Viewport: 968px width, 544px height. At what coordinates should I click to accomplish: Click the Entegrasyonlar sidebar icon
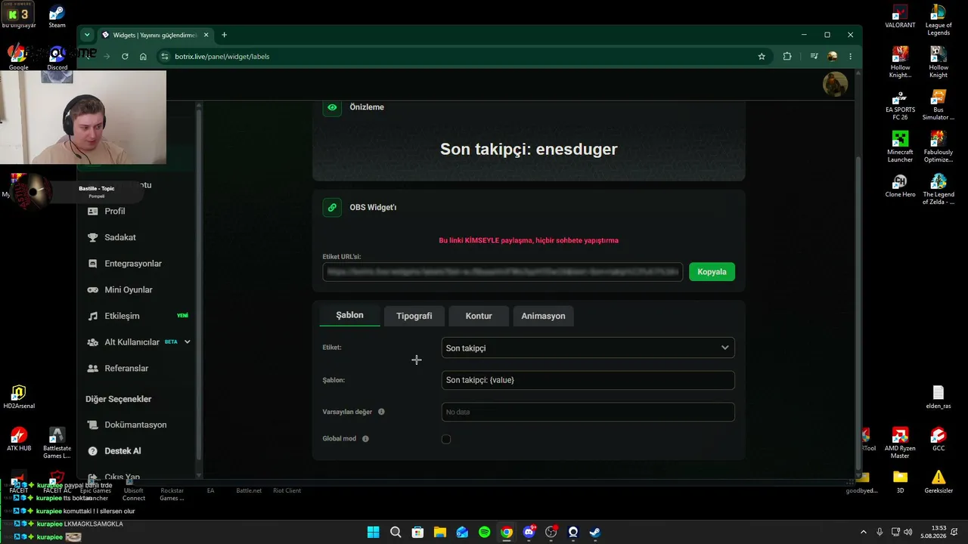pyautogui.click(x=93, y=264)
